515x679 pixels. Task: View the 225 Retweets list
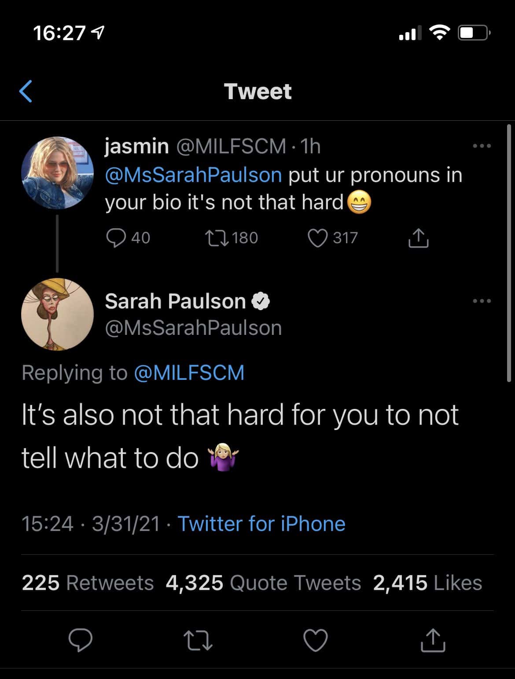click(x=88, y=583)
